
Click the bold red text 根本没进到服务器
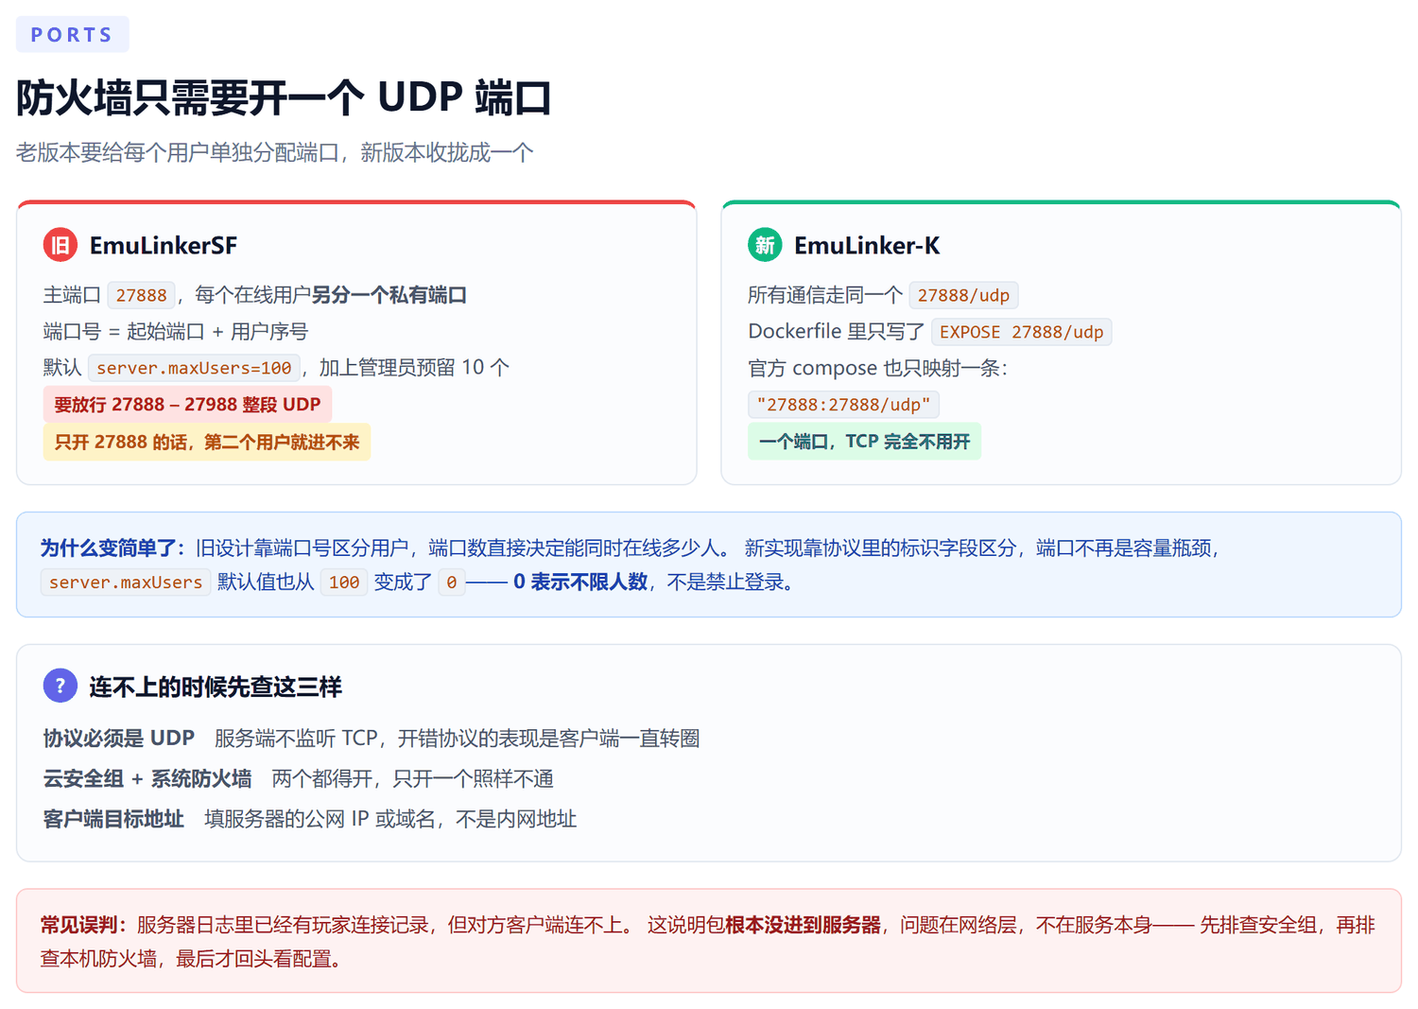(803, 925)
